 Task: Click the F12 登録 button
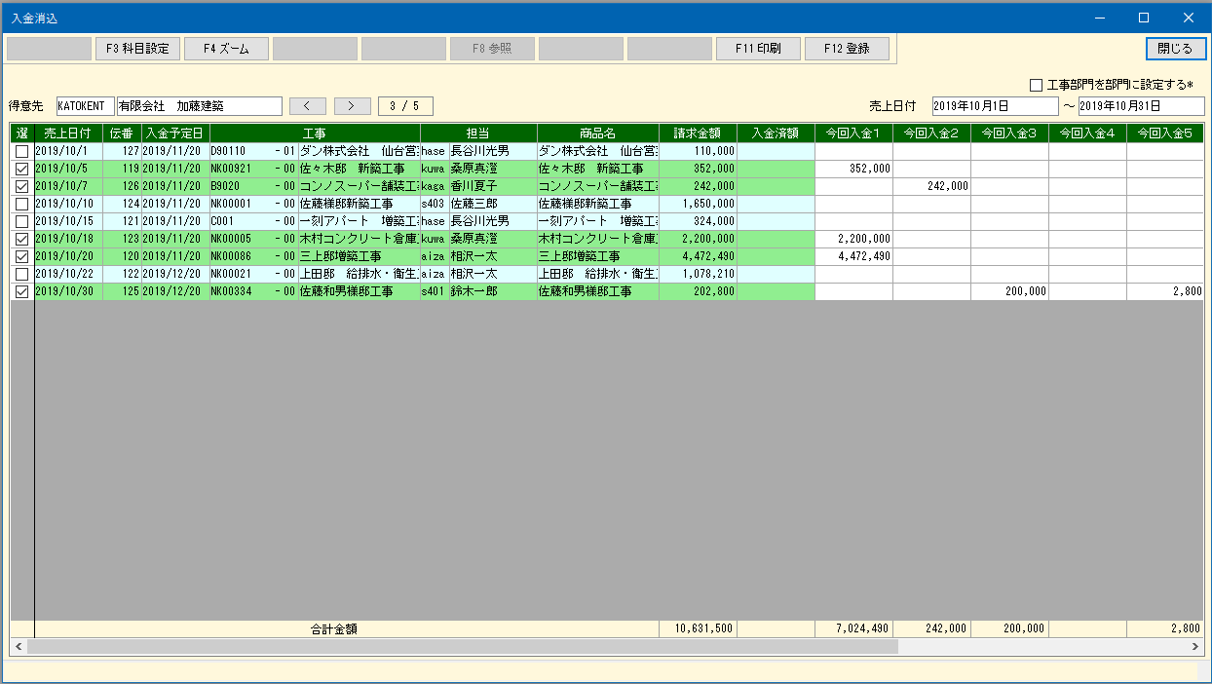click(x=847, y=49)
